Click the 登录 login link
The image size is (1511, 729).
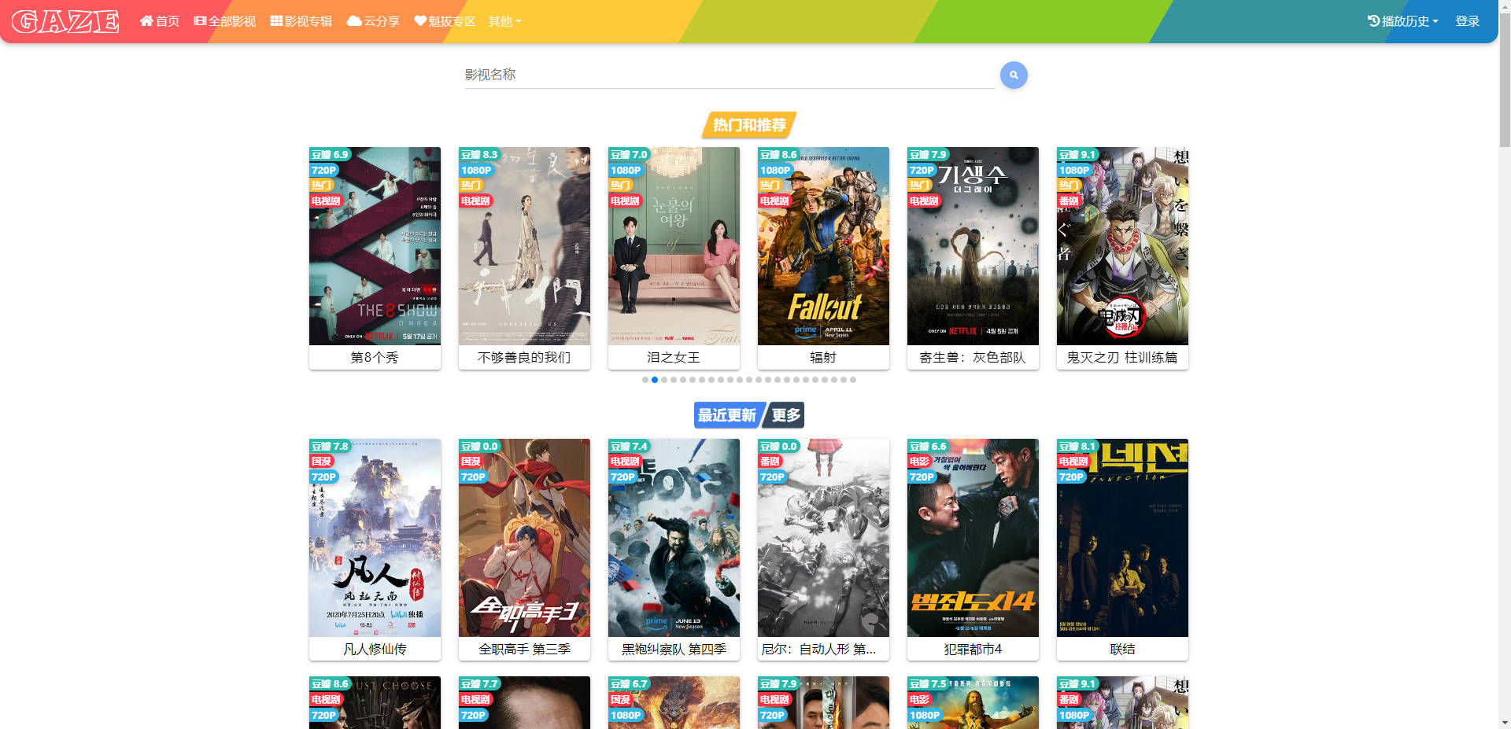pyautogui.click(x=1467, y=21)
